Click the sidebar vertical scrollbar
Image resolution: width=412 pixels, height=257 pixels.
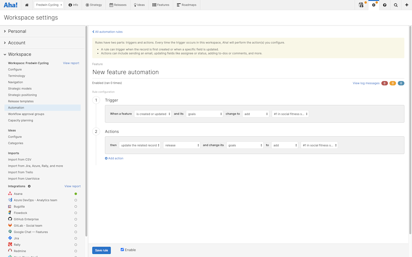click(86, 131)
